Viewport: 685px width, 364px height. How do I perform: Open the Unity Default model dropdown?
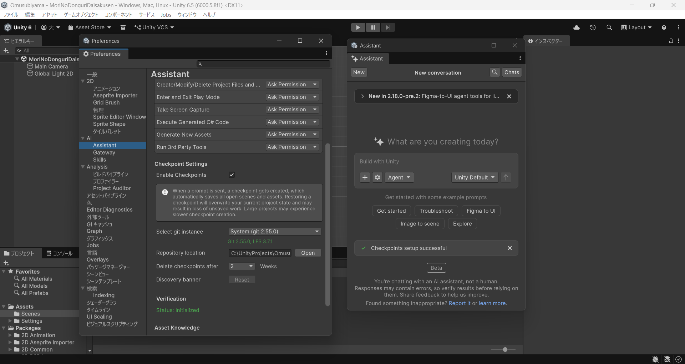tap(475, 177)
